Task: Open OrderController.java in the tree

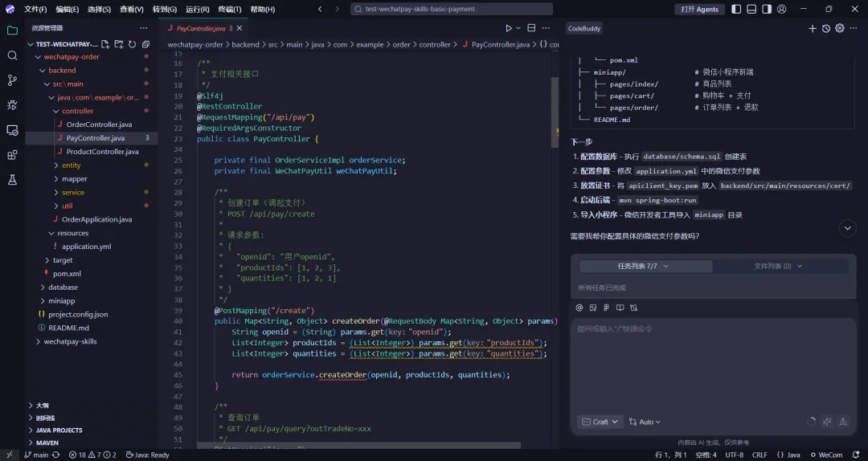Action: pos(99,124)
